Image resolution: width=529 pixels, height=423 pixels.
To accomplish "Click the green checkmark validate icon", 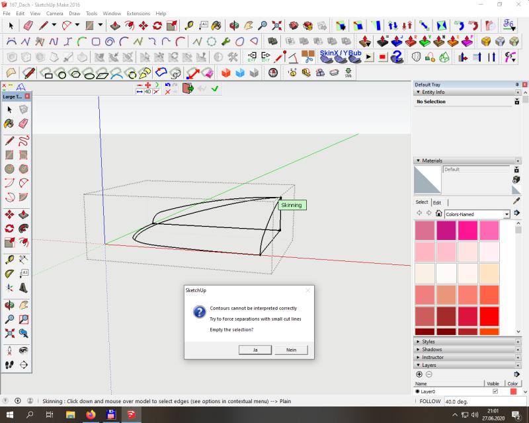I will (x=215, y=89).
